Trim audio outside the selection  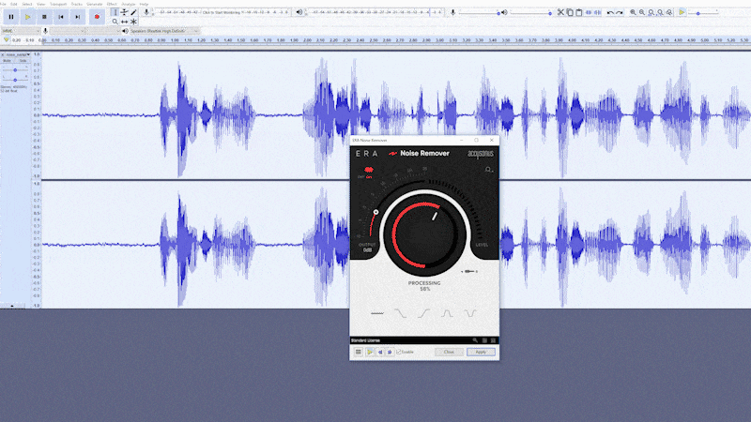(x=589, y=12)
